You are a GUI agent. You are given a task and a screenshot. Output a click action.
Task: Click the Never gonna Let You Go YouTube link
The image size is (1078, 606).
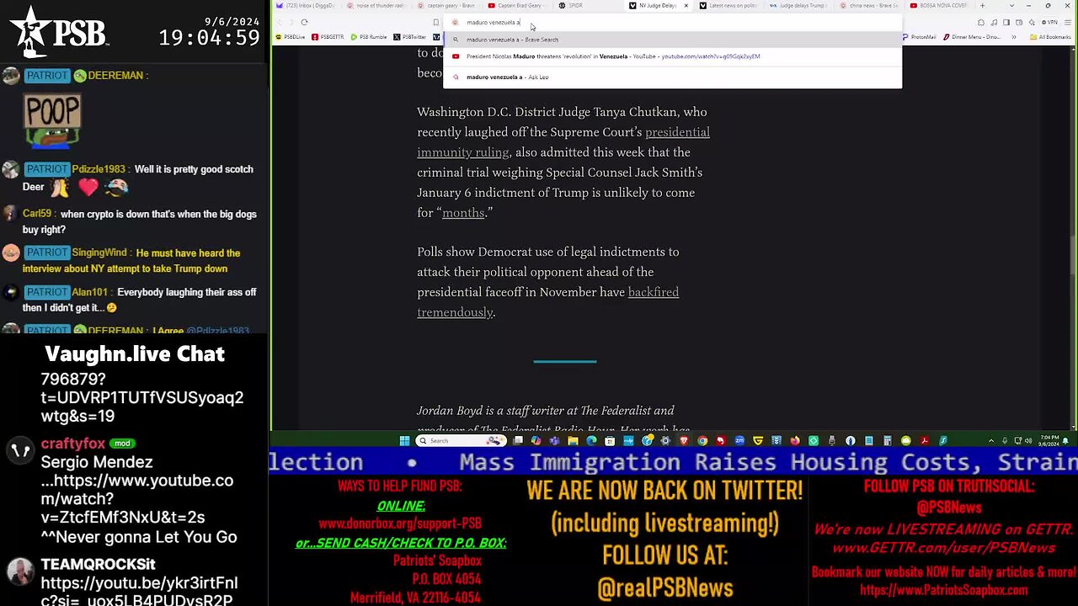pyautogui.click(x=136, y=499)
